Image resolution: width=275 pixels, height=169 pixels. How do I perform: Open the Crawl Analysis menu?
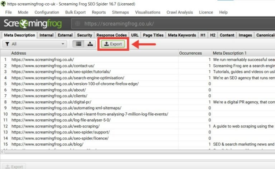click(179, 12)
